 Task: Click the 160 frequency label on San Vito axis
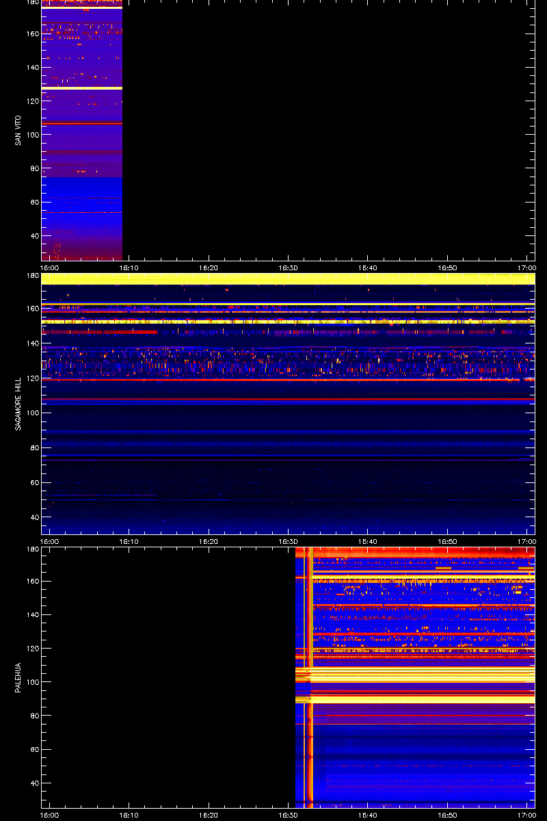(33, 34)
